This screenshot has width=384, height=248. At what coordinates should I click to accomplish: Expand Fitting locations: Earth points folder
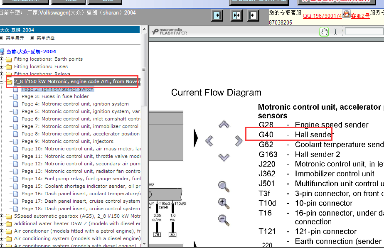coord(2,59)
